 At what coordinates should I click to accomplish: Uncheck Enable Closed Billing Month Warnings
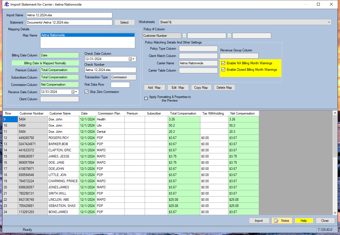[223, 70]
